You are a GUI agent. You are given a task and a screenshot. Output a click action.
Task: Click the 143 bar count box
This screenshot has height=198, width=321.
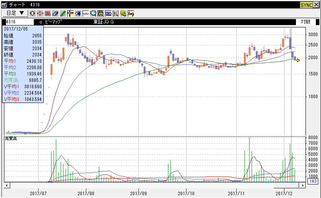tap(312, 182)
